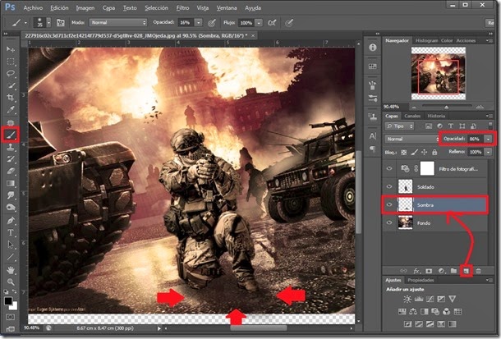This screenshot has height=339, width=501.
Task: Add a Curves adjustment
Action: click(430, 299)
